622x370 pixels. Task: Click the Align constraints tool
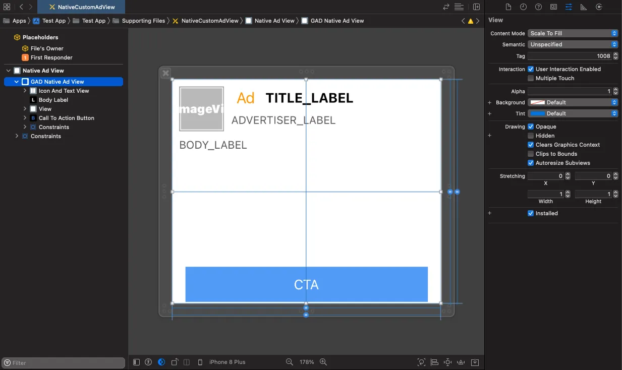point(434,362)
